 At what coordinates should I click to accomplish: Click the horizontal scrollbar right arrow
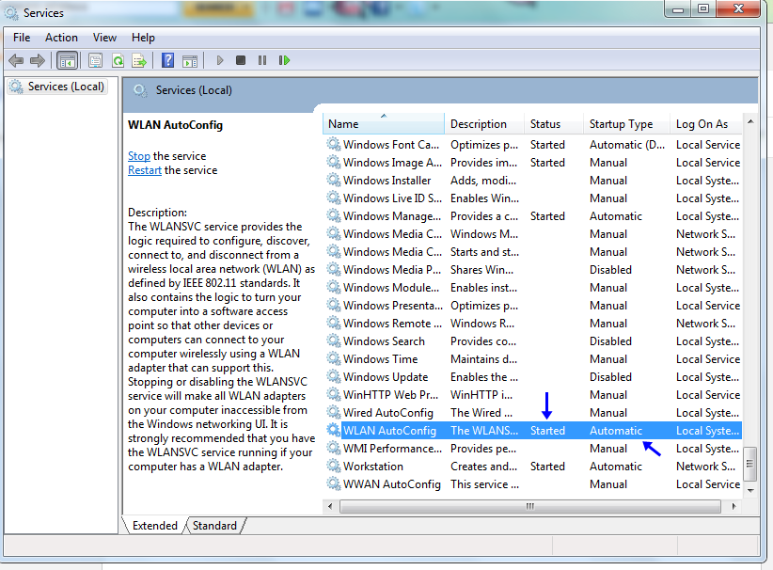click(734, 506)
